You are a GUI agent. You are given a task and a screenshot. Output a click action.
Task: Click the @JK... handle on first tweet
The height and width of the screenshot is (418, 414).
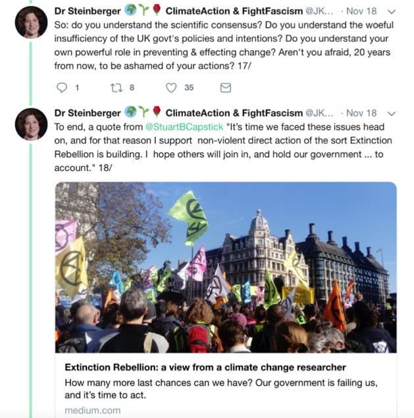[319, 11]
